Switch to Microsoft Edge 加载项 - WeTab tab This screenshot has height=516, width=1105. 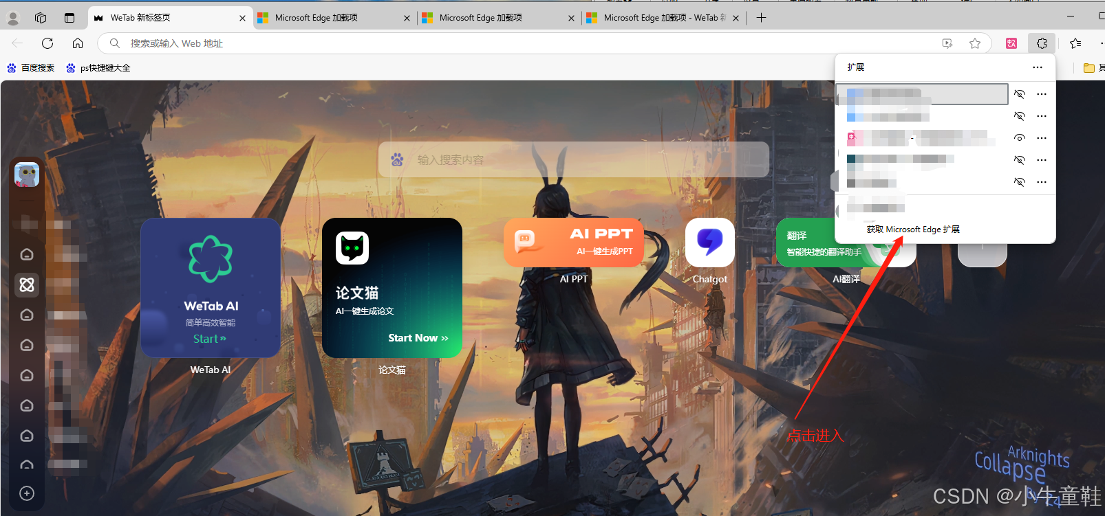664,18
